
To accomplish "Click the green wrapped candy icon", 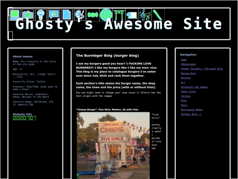I will click(93, 15).
